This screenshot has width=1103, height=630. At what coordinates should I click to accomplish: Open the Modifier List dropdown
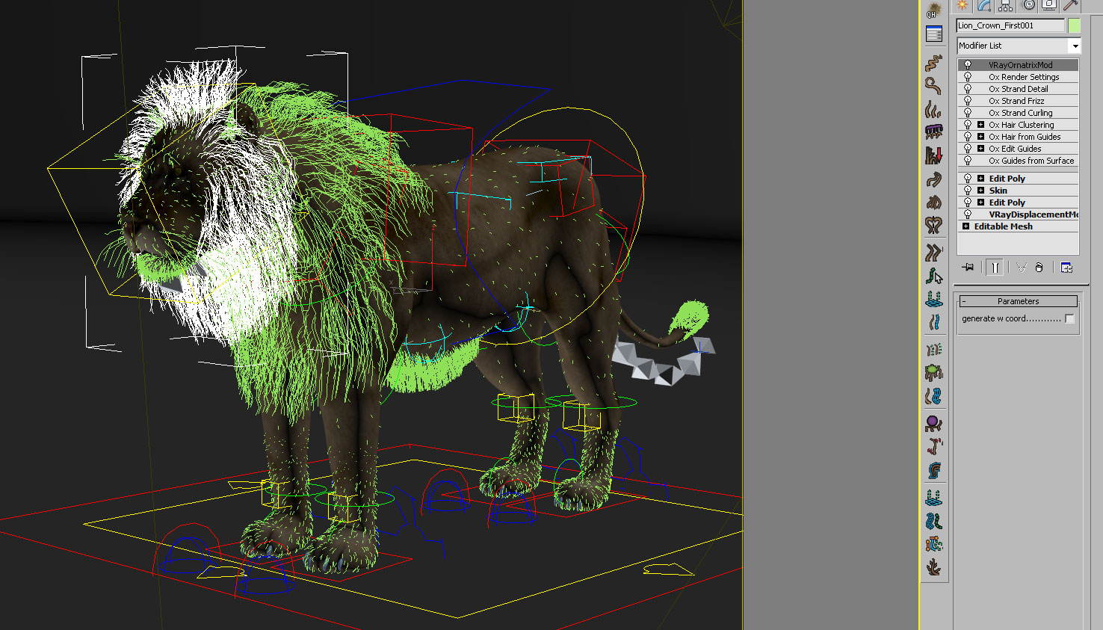pos(1075,46)
